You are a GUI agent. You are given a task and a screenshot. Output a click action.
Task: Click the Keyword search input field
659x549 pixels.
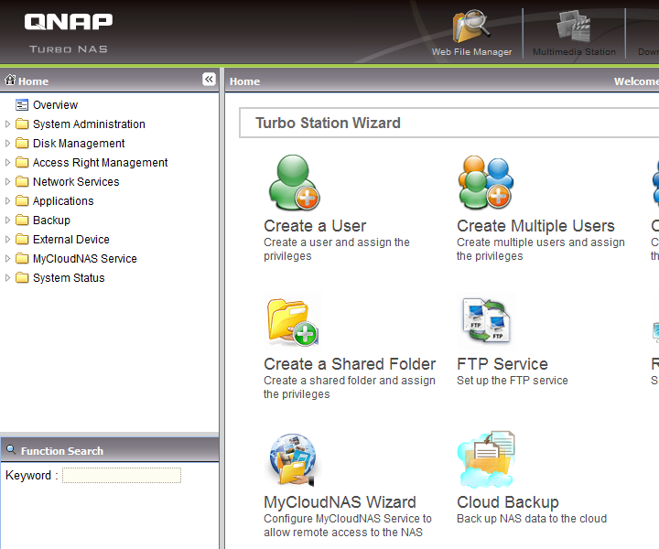122,476
